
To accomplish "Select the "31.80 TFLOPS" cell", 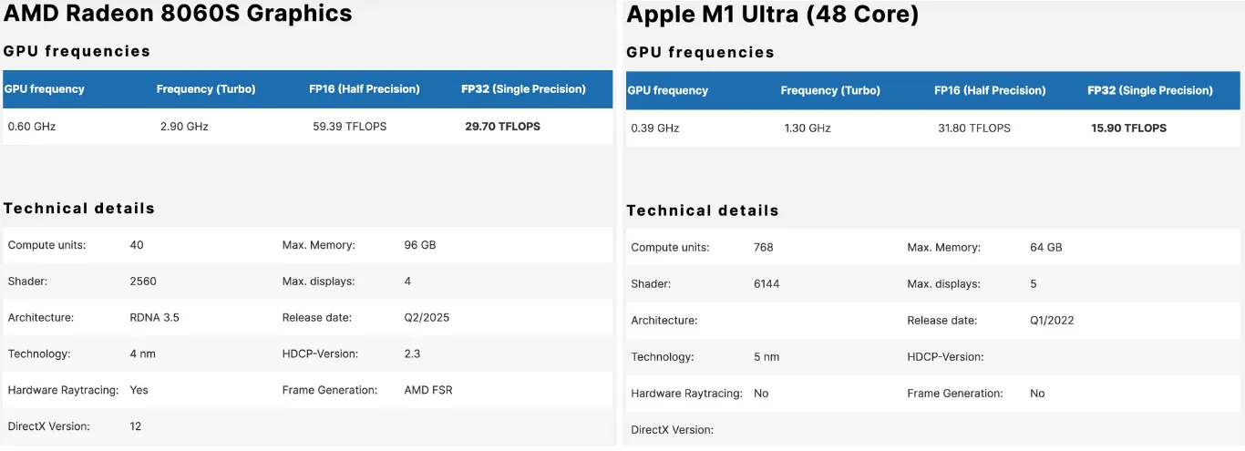I will coord(974,128).
